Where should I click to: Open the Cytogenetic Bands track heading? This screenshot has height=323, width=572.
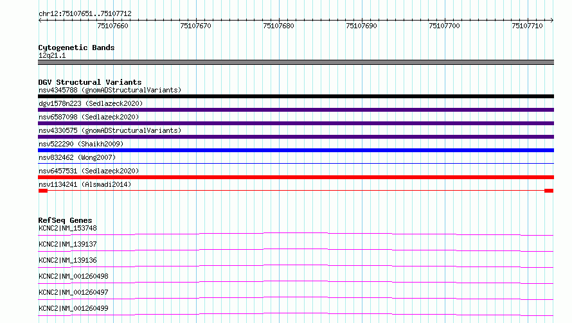(x=76, y=48)
